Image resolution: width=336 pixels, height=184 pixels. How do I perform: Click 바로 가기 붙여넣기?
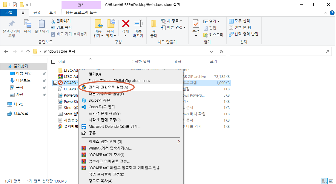pyautogui.click(x=69, y=34)
